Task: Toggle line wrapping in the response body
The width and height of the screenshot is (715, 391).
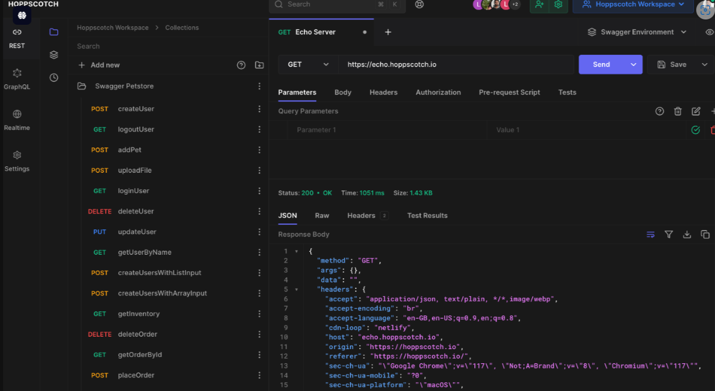Action: (x=650, y=234)
